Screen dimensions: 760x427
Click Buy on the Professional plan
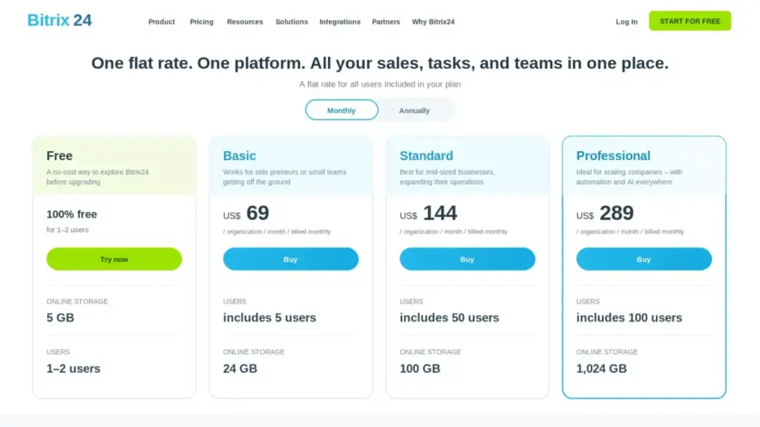(x=643, y=259)
